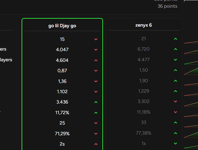The width and height of the screenshot is (198, 150).
Task: Click the red down arrow beside 71,29%
Action: pos(96,134)
